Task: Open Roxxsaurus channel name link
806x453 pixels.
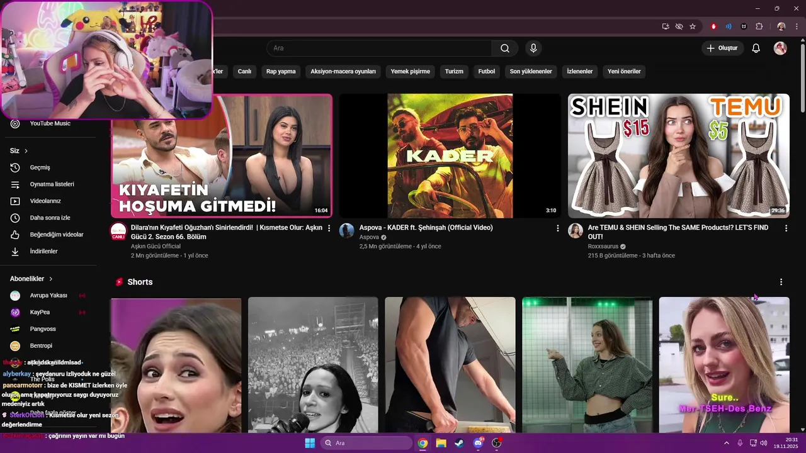Action: pyautogui.click(x=603, y=247)
